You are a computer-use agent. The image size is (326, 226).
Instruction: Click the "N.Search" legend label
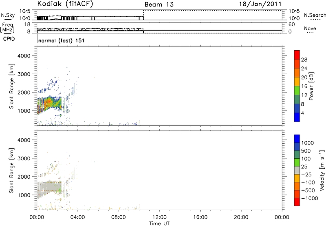[315, 15]
